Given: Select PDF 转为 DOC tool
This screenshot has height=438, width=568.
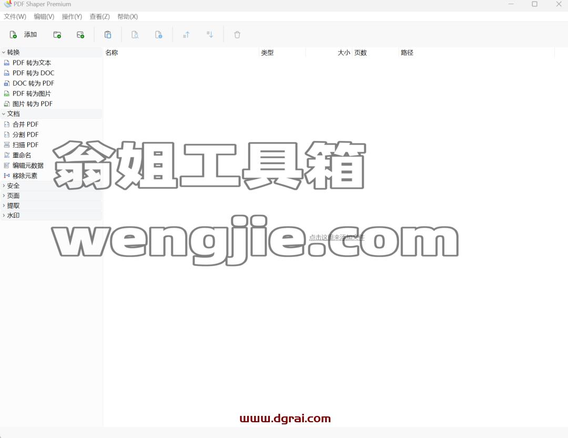Looking at the screenshot, I should (x=33, y=73).
